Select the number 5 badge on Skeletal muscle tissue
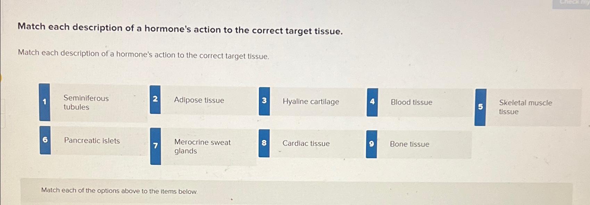Screen dimensions: 590x205 click(481, 106)
